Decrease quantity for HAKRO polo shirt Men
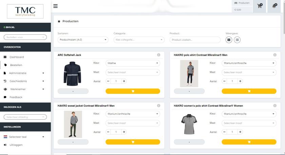 (224, 81)
